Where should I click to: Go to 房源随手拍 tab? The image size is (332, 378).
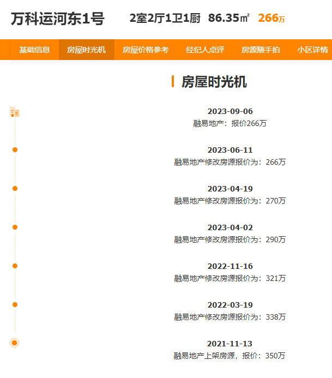261,50
